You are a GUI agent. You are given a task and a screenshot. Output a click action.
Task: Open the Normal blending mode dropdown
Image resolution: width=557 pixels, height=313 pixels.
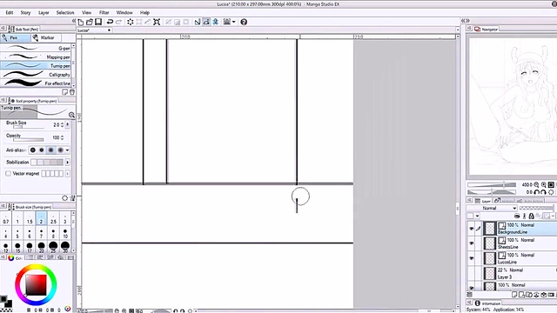492,209
